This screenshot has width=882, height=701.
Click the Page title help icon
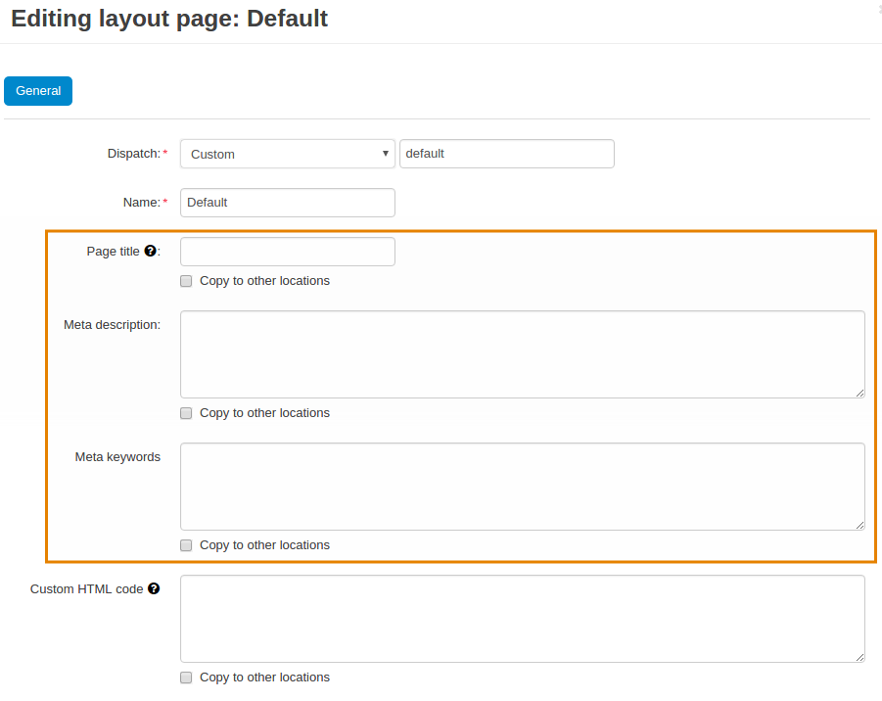point(150,251)
